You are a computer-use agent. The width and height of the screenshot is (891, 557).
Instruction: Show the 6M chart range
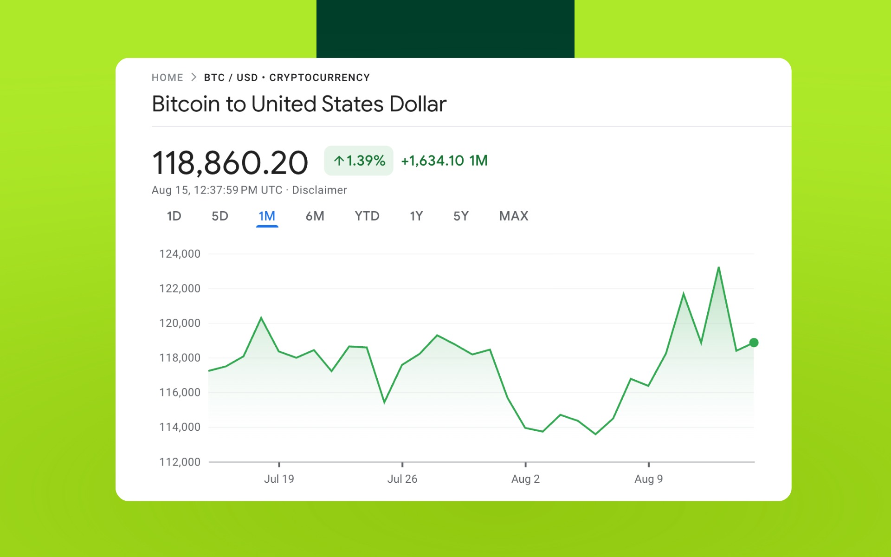point(315,216)
